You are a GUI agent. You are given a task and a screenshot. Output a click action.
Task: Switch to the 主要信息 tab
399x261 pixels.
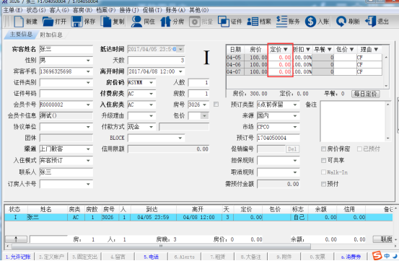point(21,35)
